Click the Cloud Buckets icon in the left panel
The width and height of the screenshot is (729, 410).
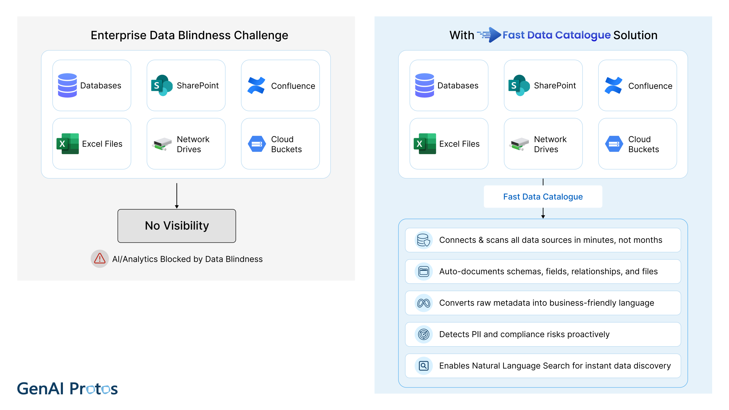pyautogui.click(x=257, y=144)
